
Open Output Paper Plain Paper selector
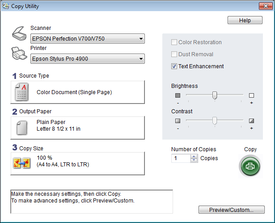(78, 128)
